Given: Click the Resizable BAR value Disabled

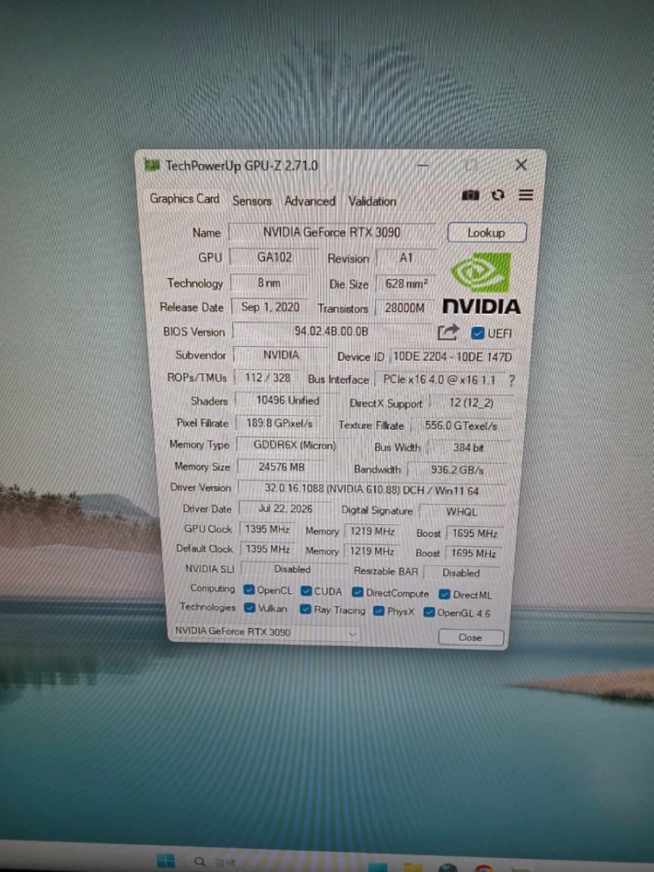Looking at the screenshot, I should [461, 572].
